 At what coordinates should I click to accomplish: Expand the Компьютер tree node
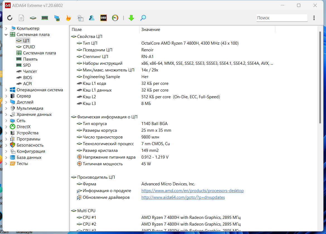click(x=6, y=28)
